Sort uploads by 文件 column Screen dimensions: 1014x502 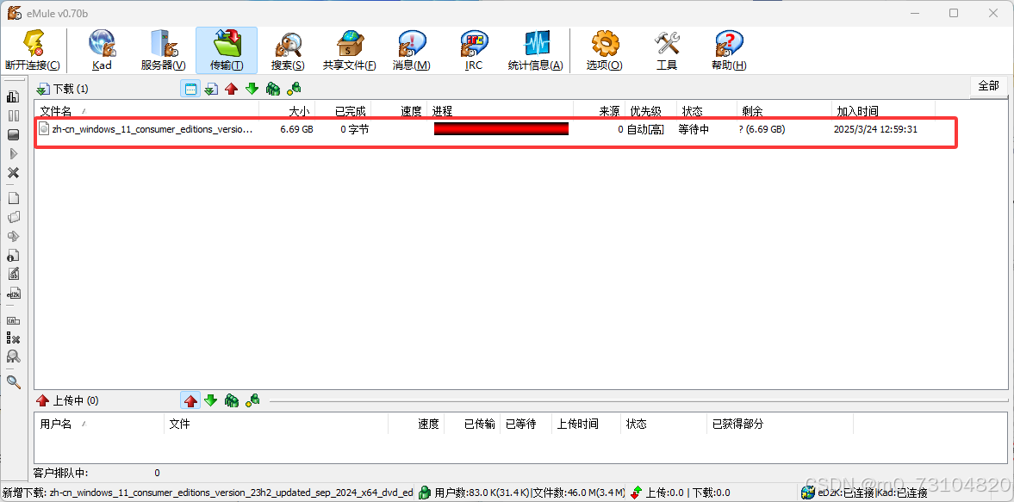(x=277, y=424)
